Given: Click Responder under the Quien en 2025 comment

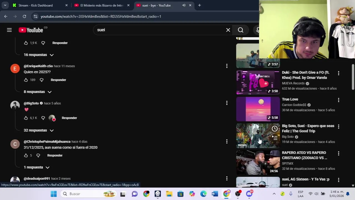Looking at the screenshot, I should click(58, 80).
